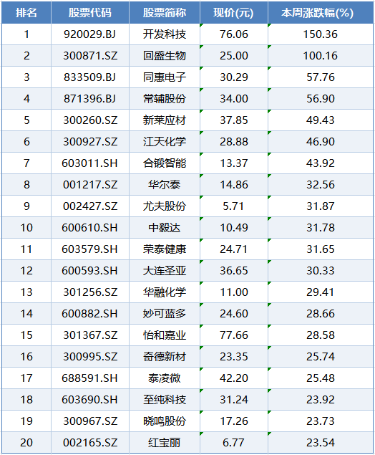The image size is (375, 455).
Task: Click stock code 002165.SZ
Action: tap(90, 443)
